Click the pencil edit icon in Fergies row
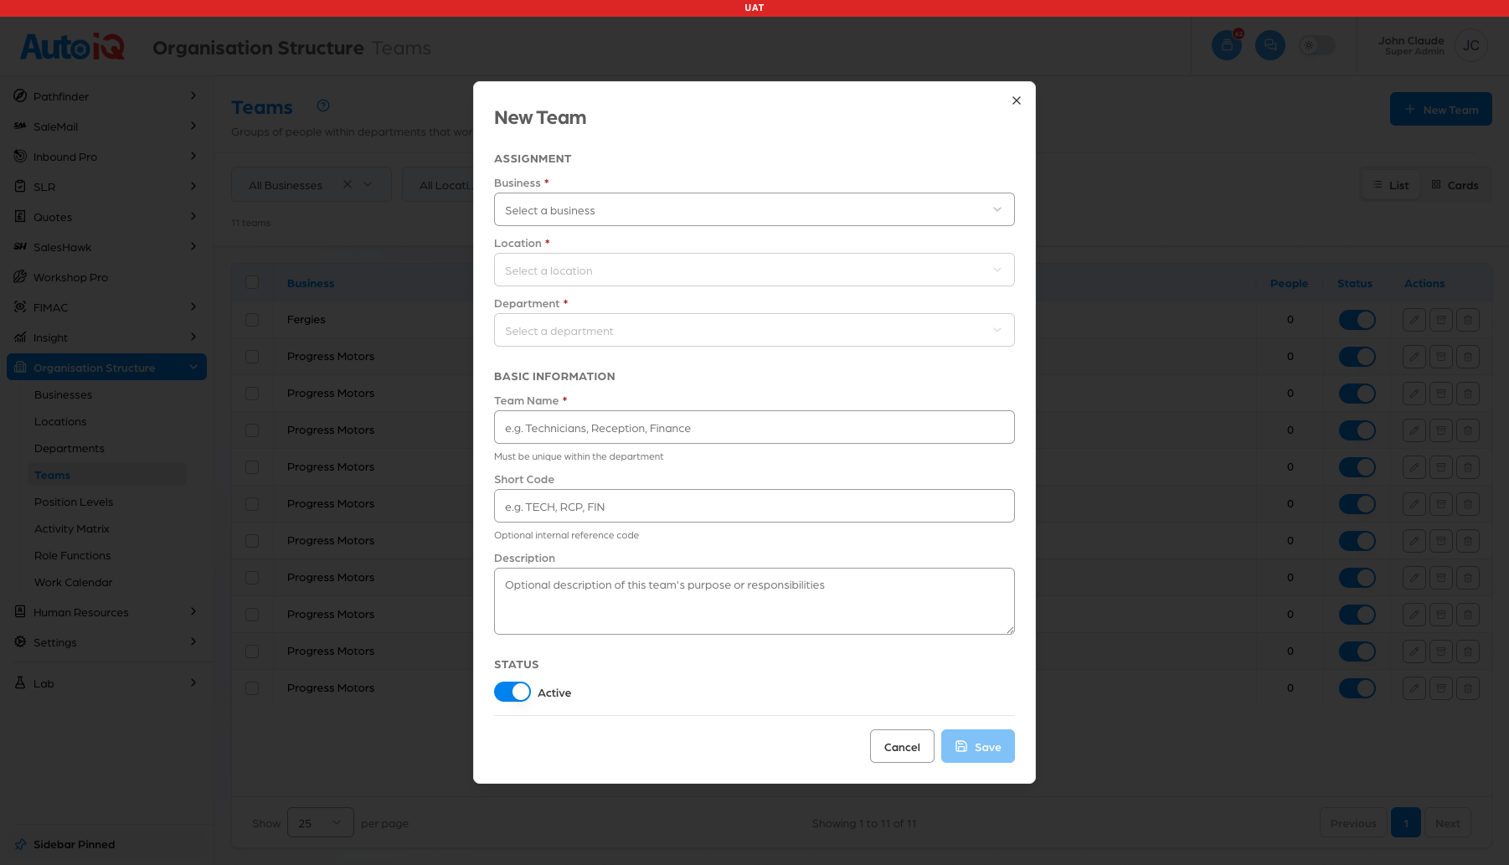The image size is (1509, 865). point(1414,320)
